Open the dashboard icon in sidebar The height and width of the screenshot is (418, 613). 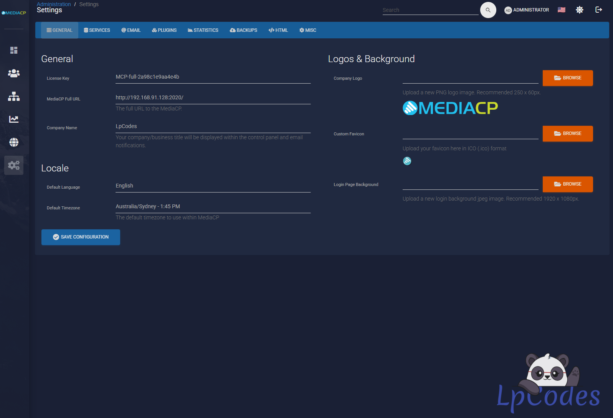(x=14, y=50)
